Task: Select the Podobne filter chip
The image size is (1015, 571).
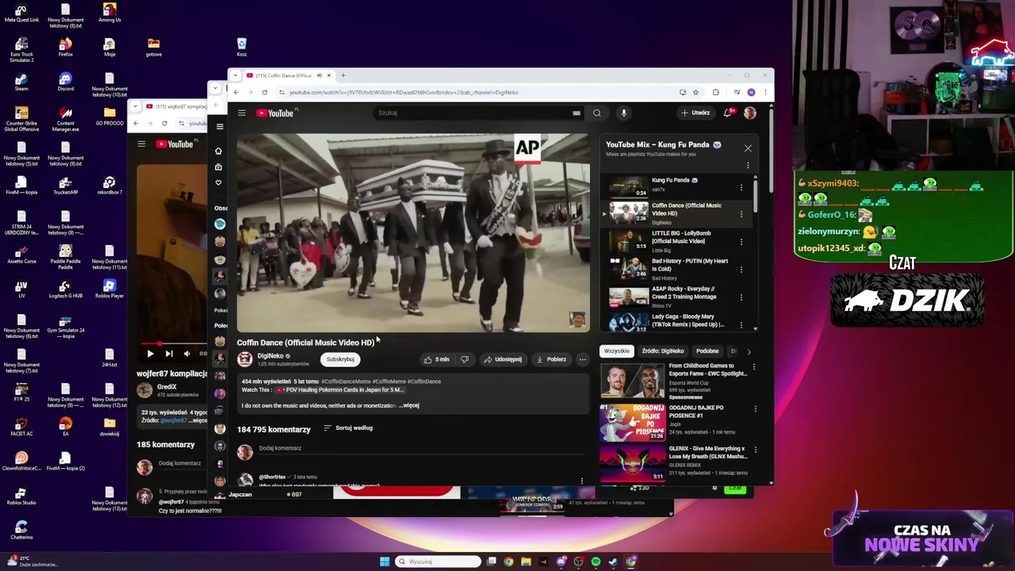Action: [707, 351]
